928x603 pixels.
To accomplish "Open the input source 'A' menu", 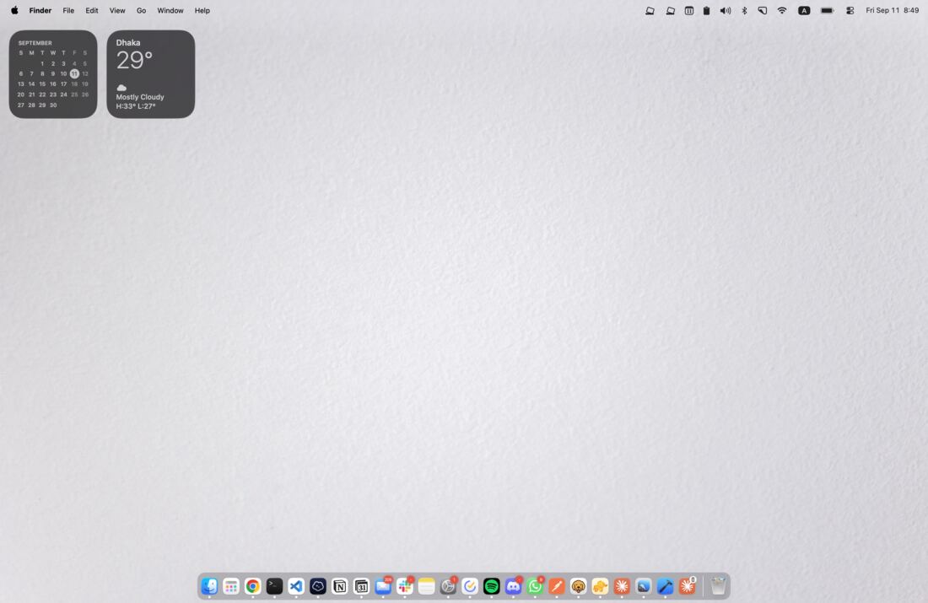I will click(804, 11).
